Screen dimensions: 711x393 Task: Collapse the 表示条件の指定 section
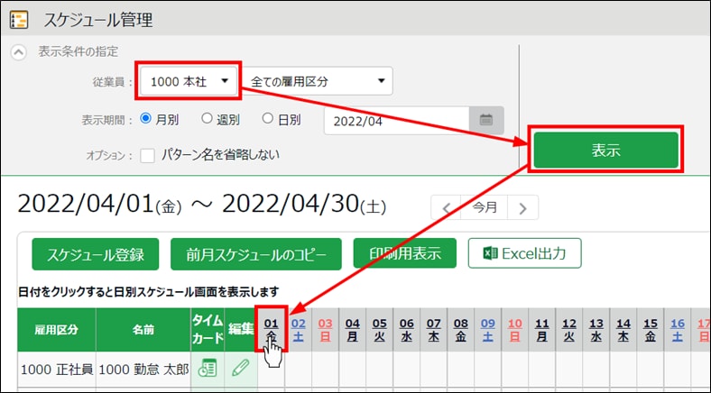18,52
